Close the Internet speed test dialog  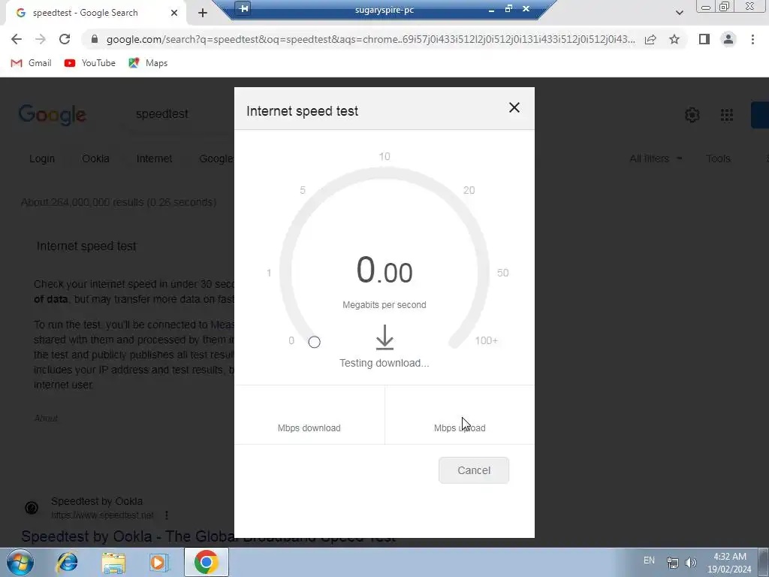pos(514,107)
